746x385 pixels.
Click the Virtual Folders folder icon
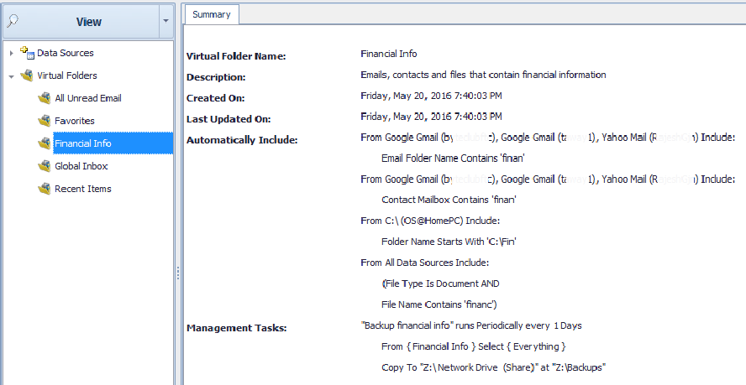click(x=27, y=75)
